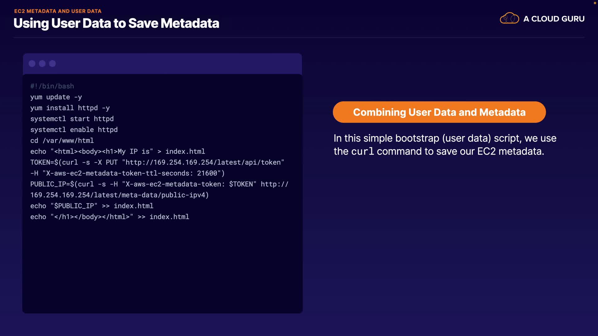The height and width of the screenshot is (336, 598).
Task: Click the leftmost dot in code window header
Action: 32,64
